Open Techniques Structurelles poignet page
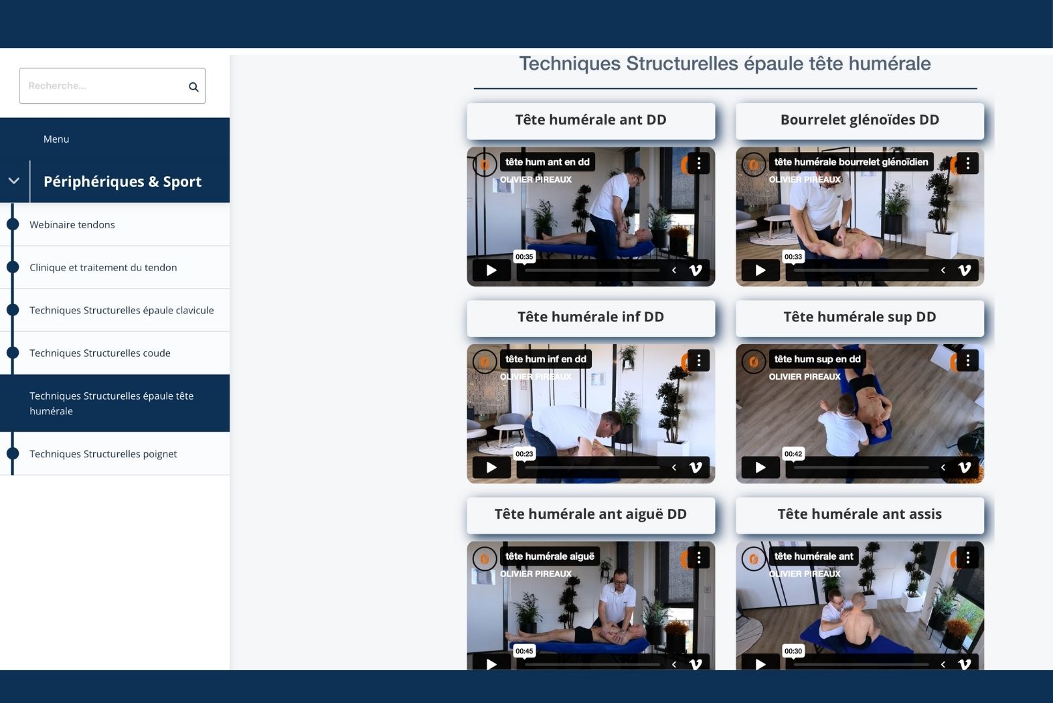This screenshot has height=703, width=1053. [103, 454]
